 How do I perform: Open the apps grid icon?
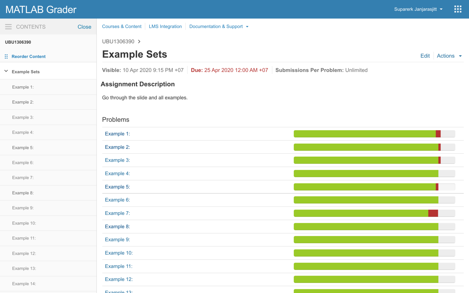tap(457, 9)
